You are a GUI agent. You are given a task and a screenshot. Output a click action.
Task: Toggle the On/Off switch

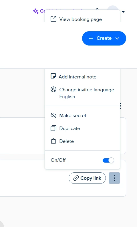point(108,160)
